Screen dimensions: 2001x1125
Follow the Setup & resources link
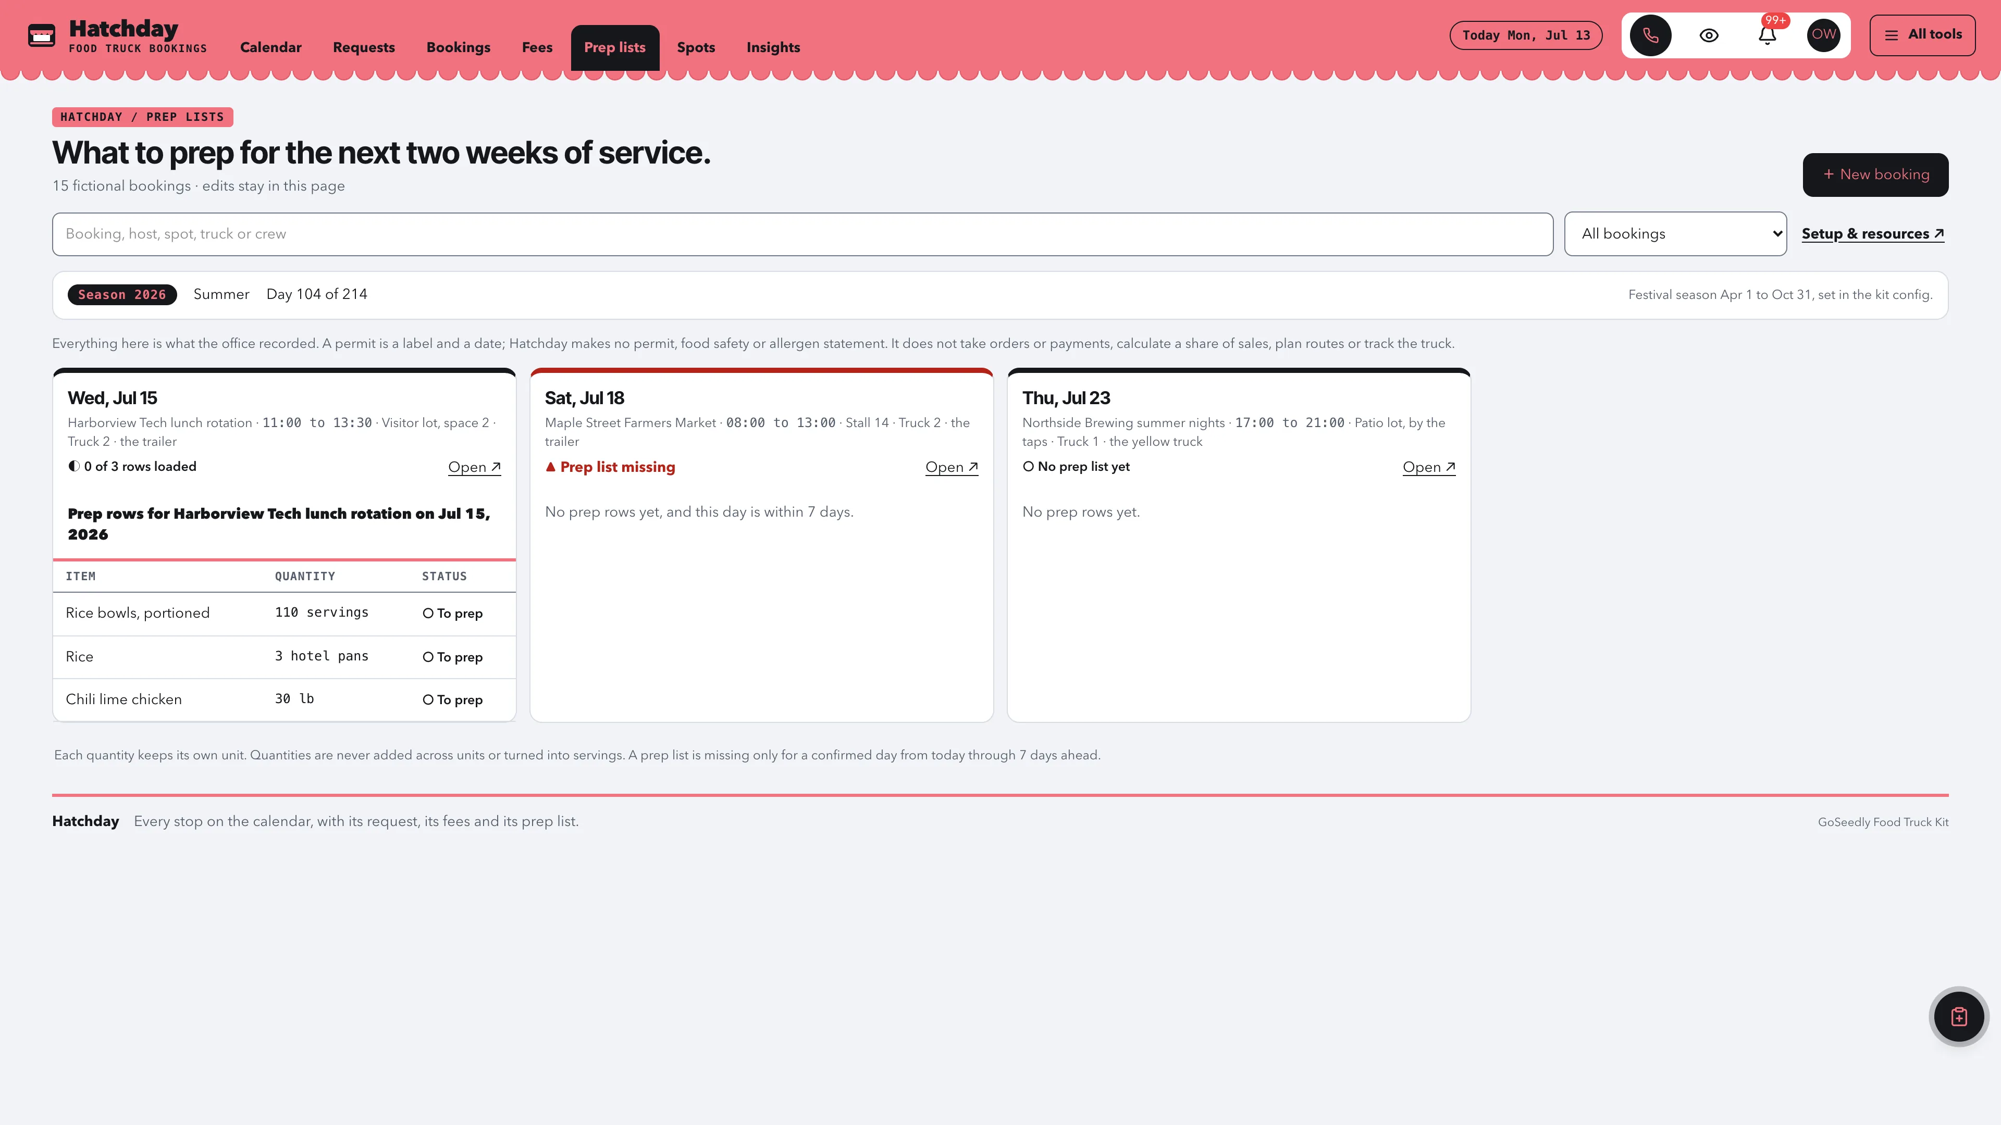(1873, 234)
